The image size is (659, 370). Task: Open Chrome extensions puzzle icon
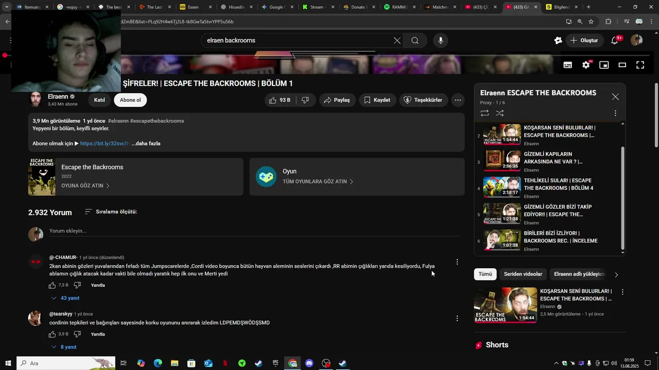click(608, 22)
